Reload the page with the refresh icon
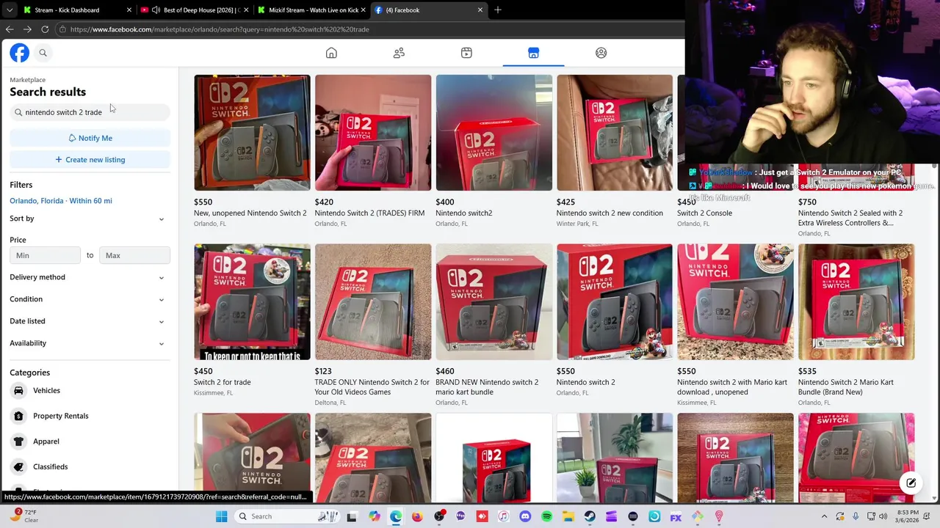Viewport: 940px width, 528px height. [45, 29]
